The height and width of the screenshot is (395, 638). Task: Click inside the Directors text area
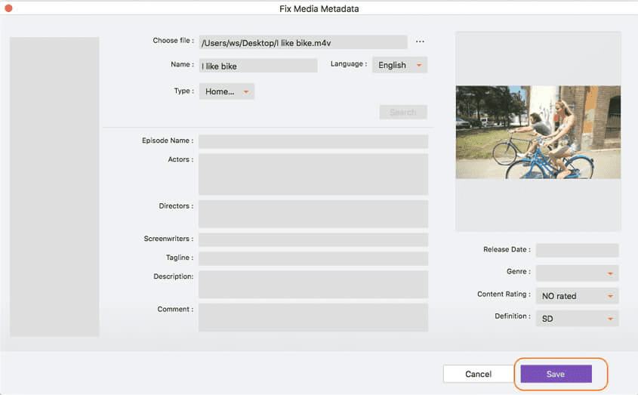[313, 214]
